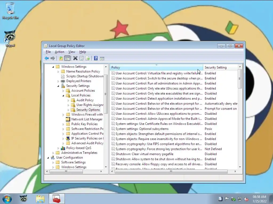Sort by the Policy column header

(x=156, y=67)
